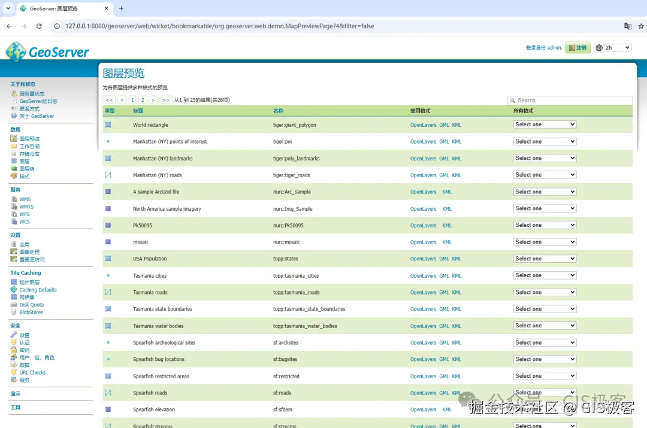The image size is (647, 428).
Task: Click the point type icon for Tasmania cities
Action: pyautogui.click(x=108, y=275)
